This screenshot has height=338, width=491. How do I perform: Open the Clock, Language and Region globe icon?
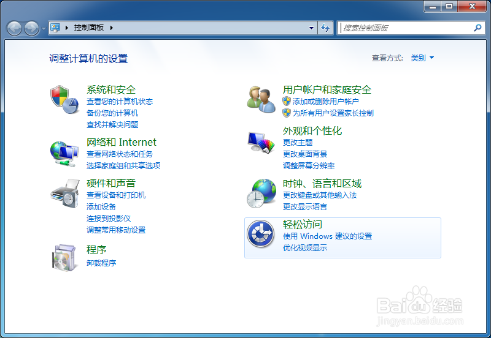point(261,193)
